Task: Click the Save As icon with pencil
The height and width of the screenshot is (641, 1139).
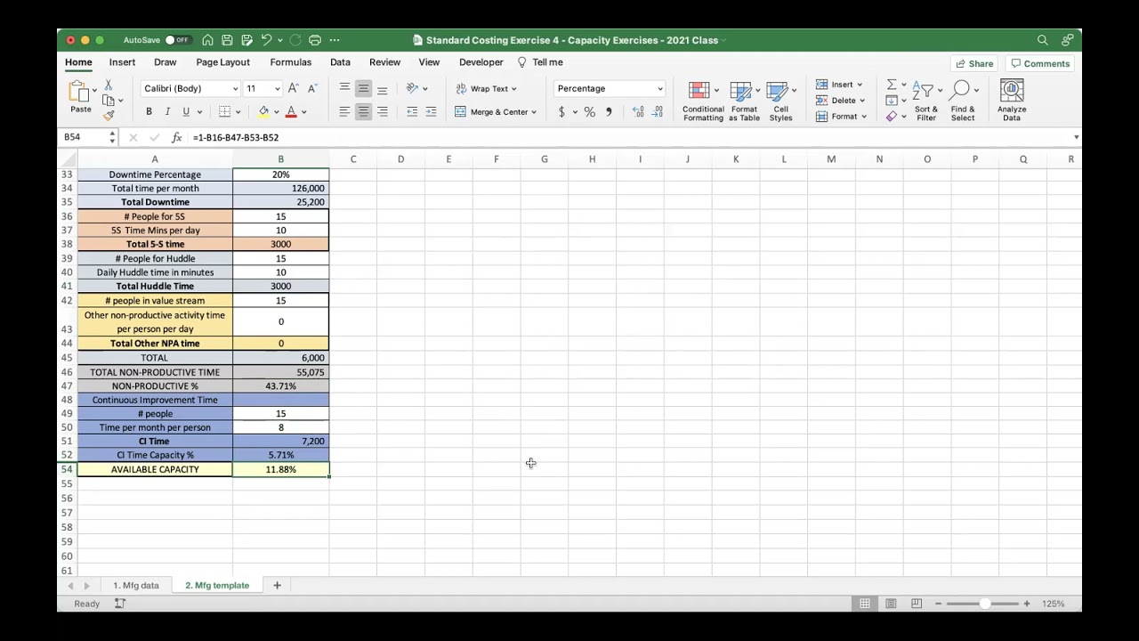Action: [246, 40]
